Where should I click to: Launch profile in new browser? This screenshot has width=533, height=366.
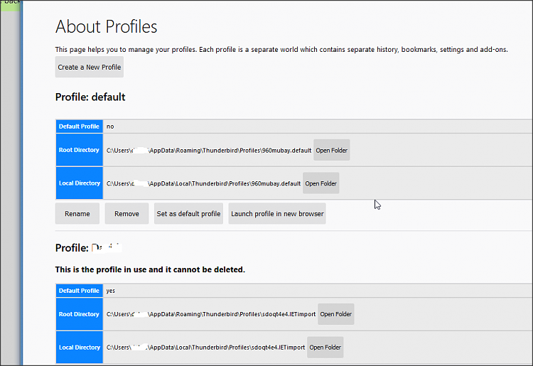pos(277,214)
